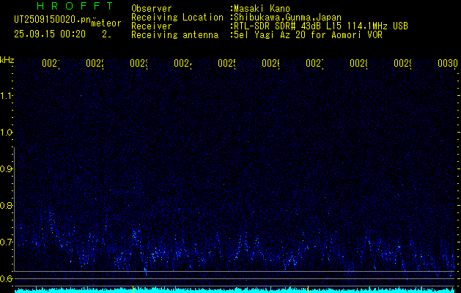Click the "Observer" field label
Screen dimensions: 461x293
coord(152,9)
